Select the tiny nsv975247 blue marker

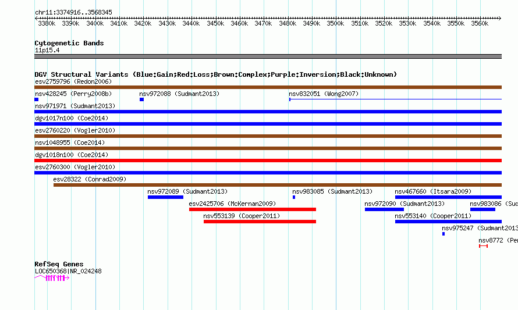[444, 234]
